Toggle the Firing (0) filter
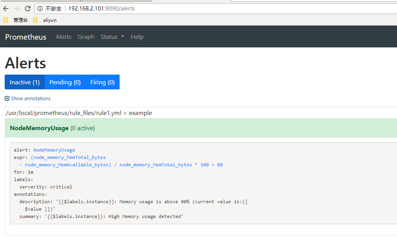 click(x=102, y=82)
